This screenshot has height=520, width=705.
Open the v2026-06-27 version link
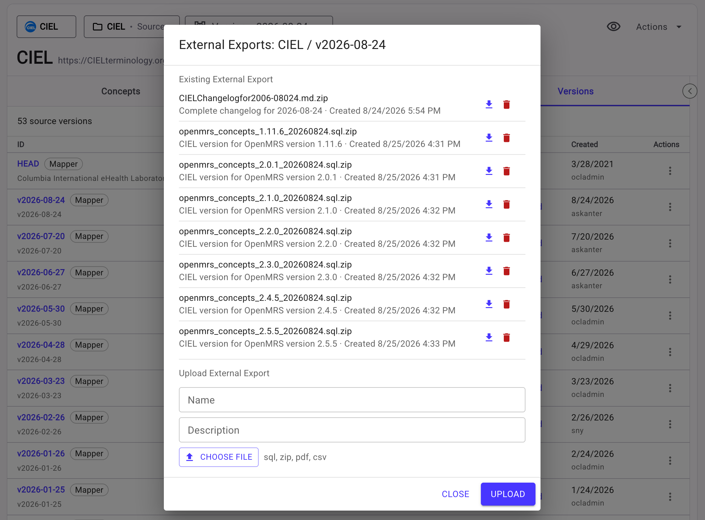click(x=41, y=272)
